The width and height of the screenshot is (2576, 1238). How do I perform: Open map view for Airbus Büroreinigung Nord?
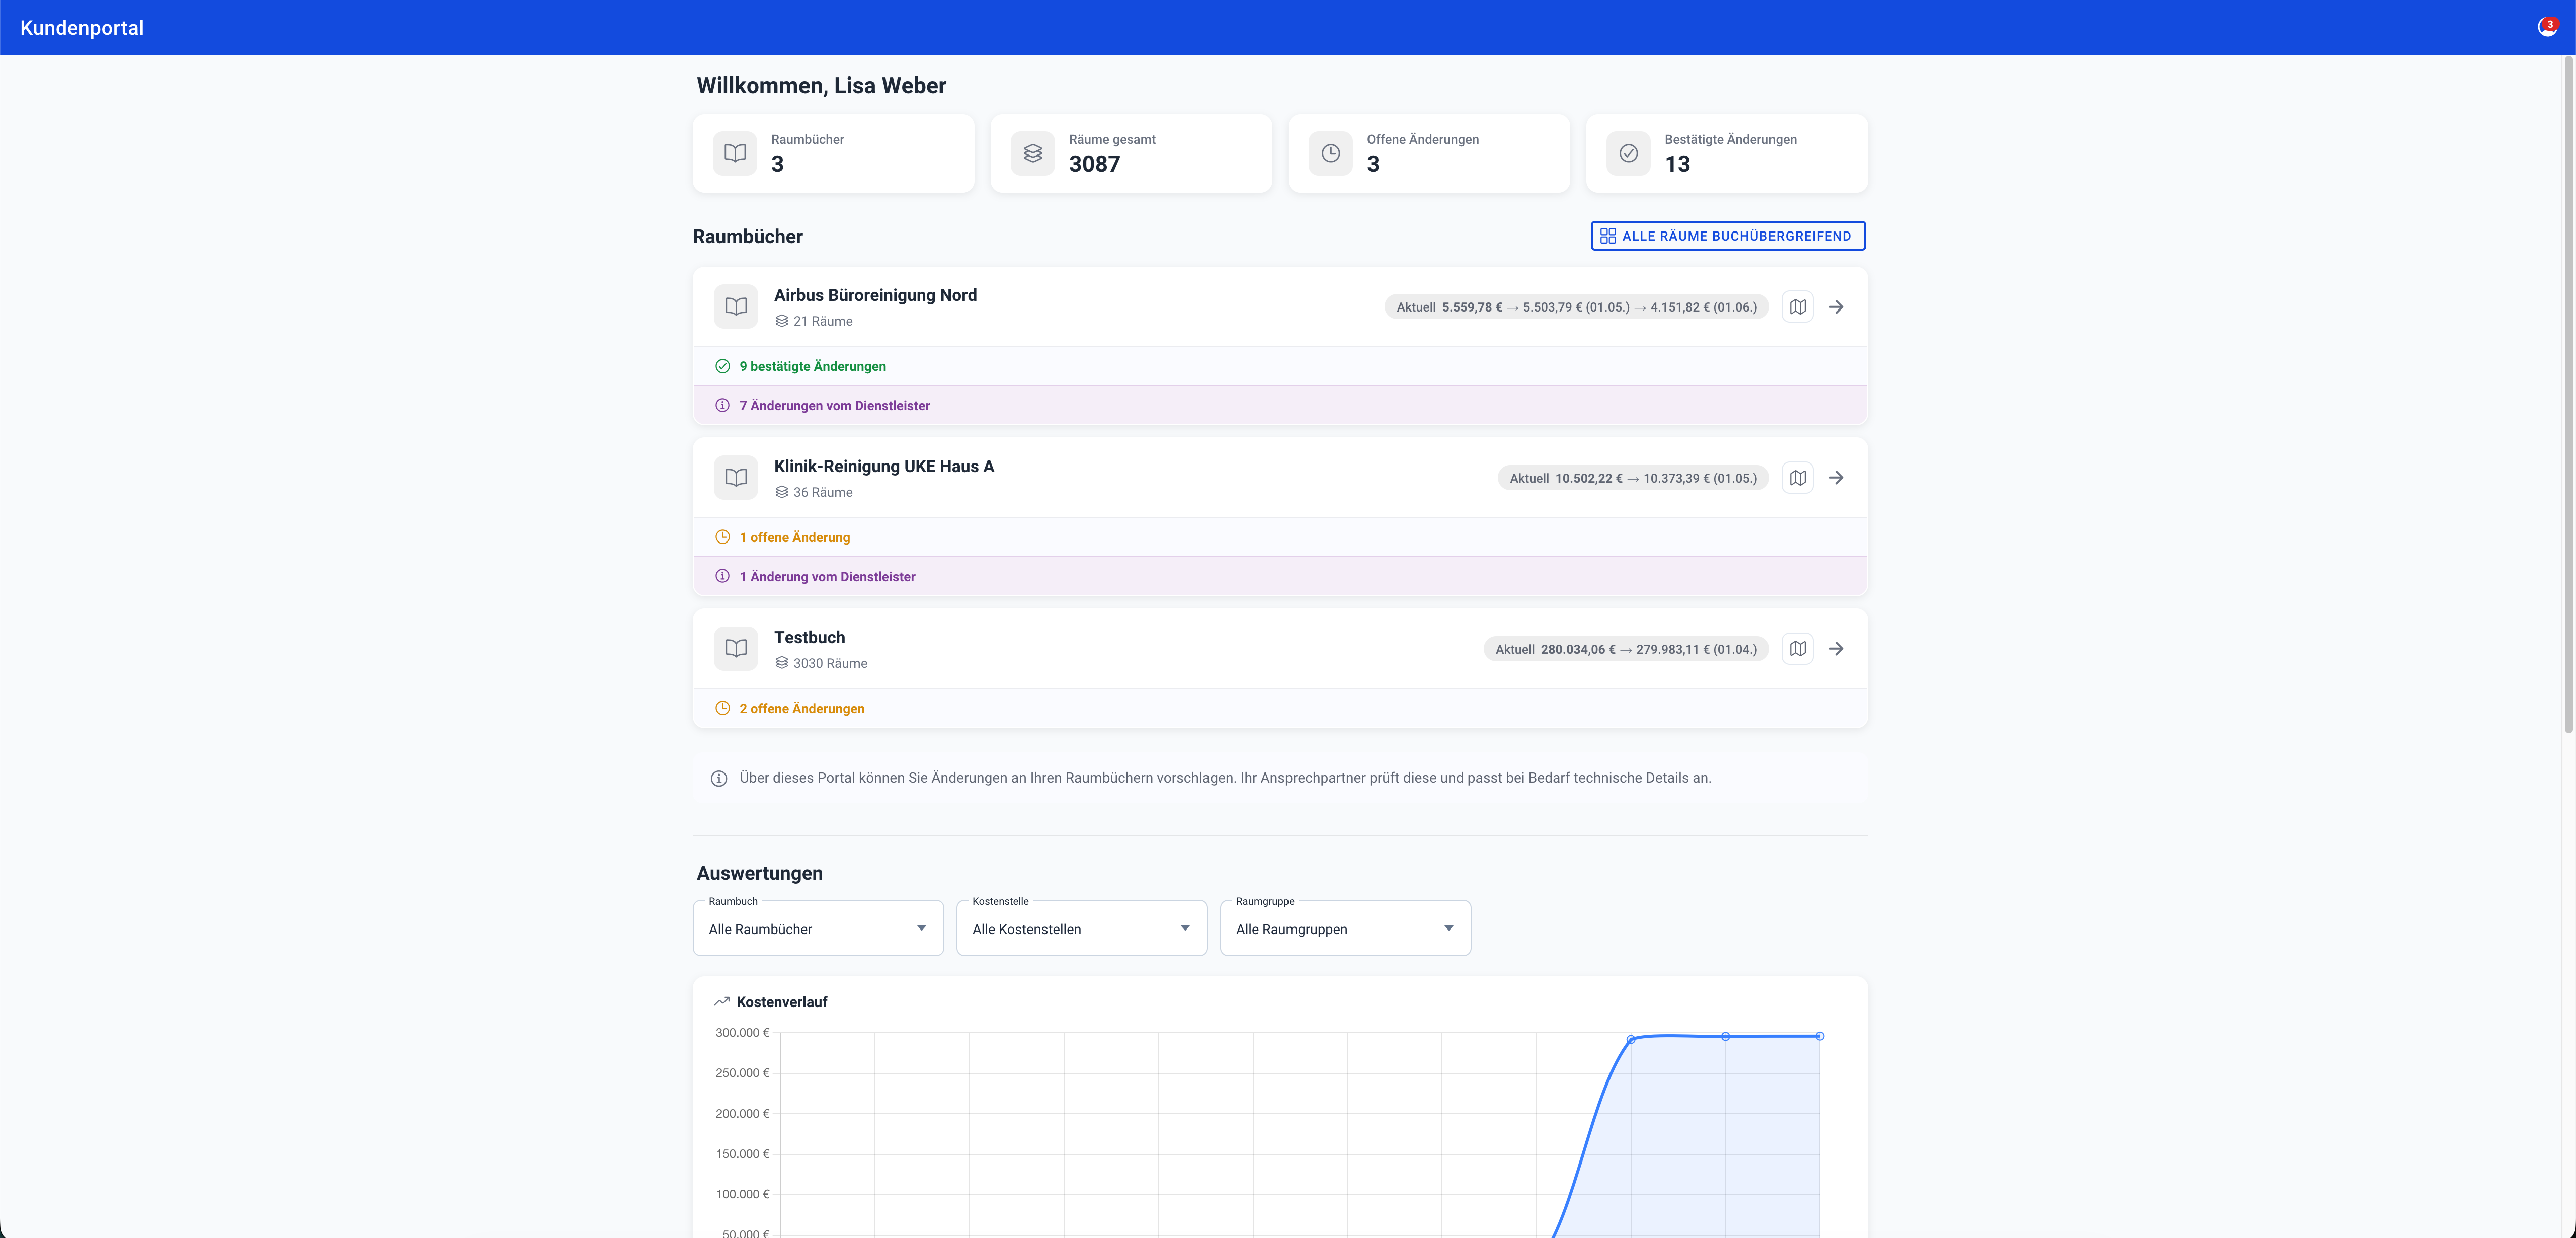[x=1798, y=307]
